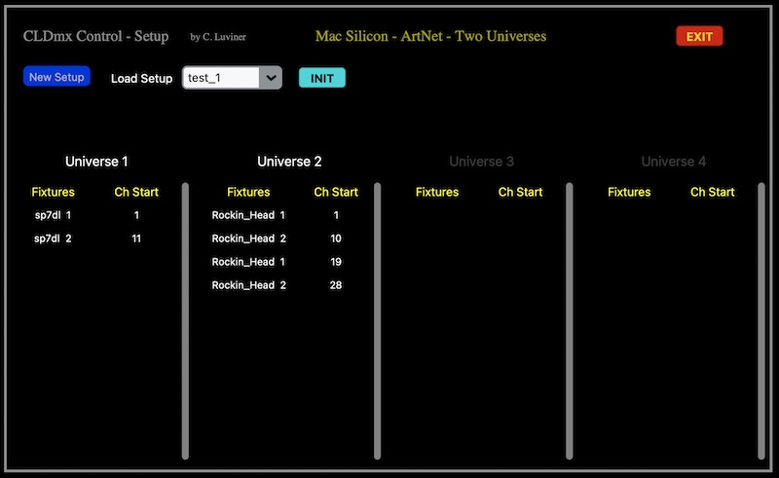Click the Ch Start header in Universe 3
The image size is (779, 478).
point(520,192)
